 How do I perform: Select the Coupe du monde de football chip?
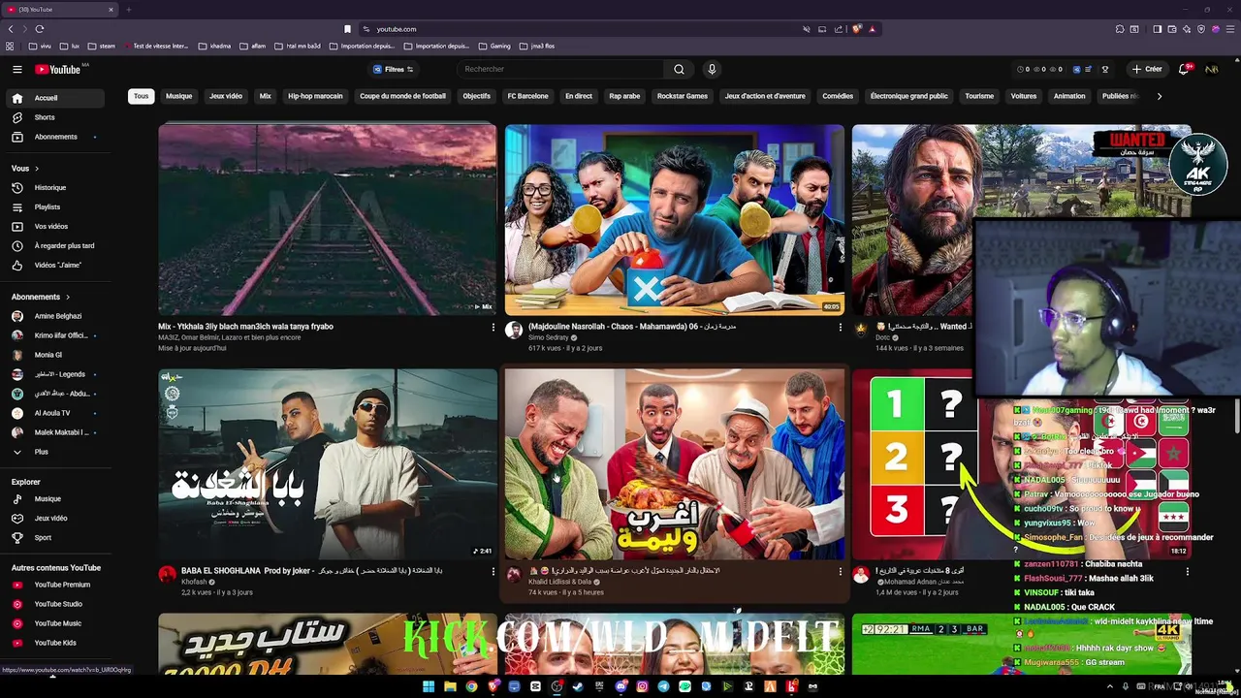tap(402, 96)
